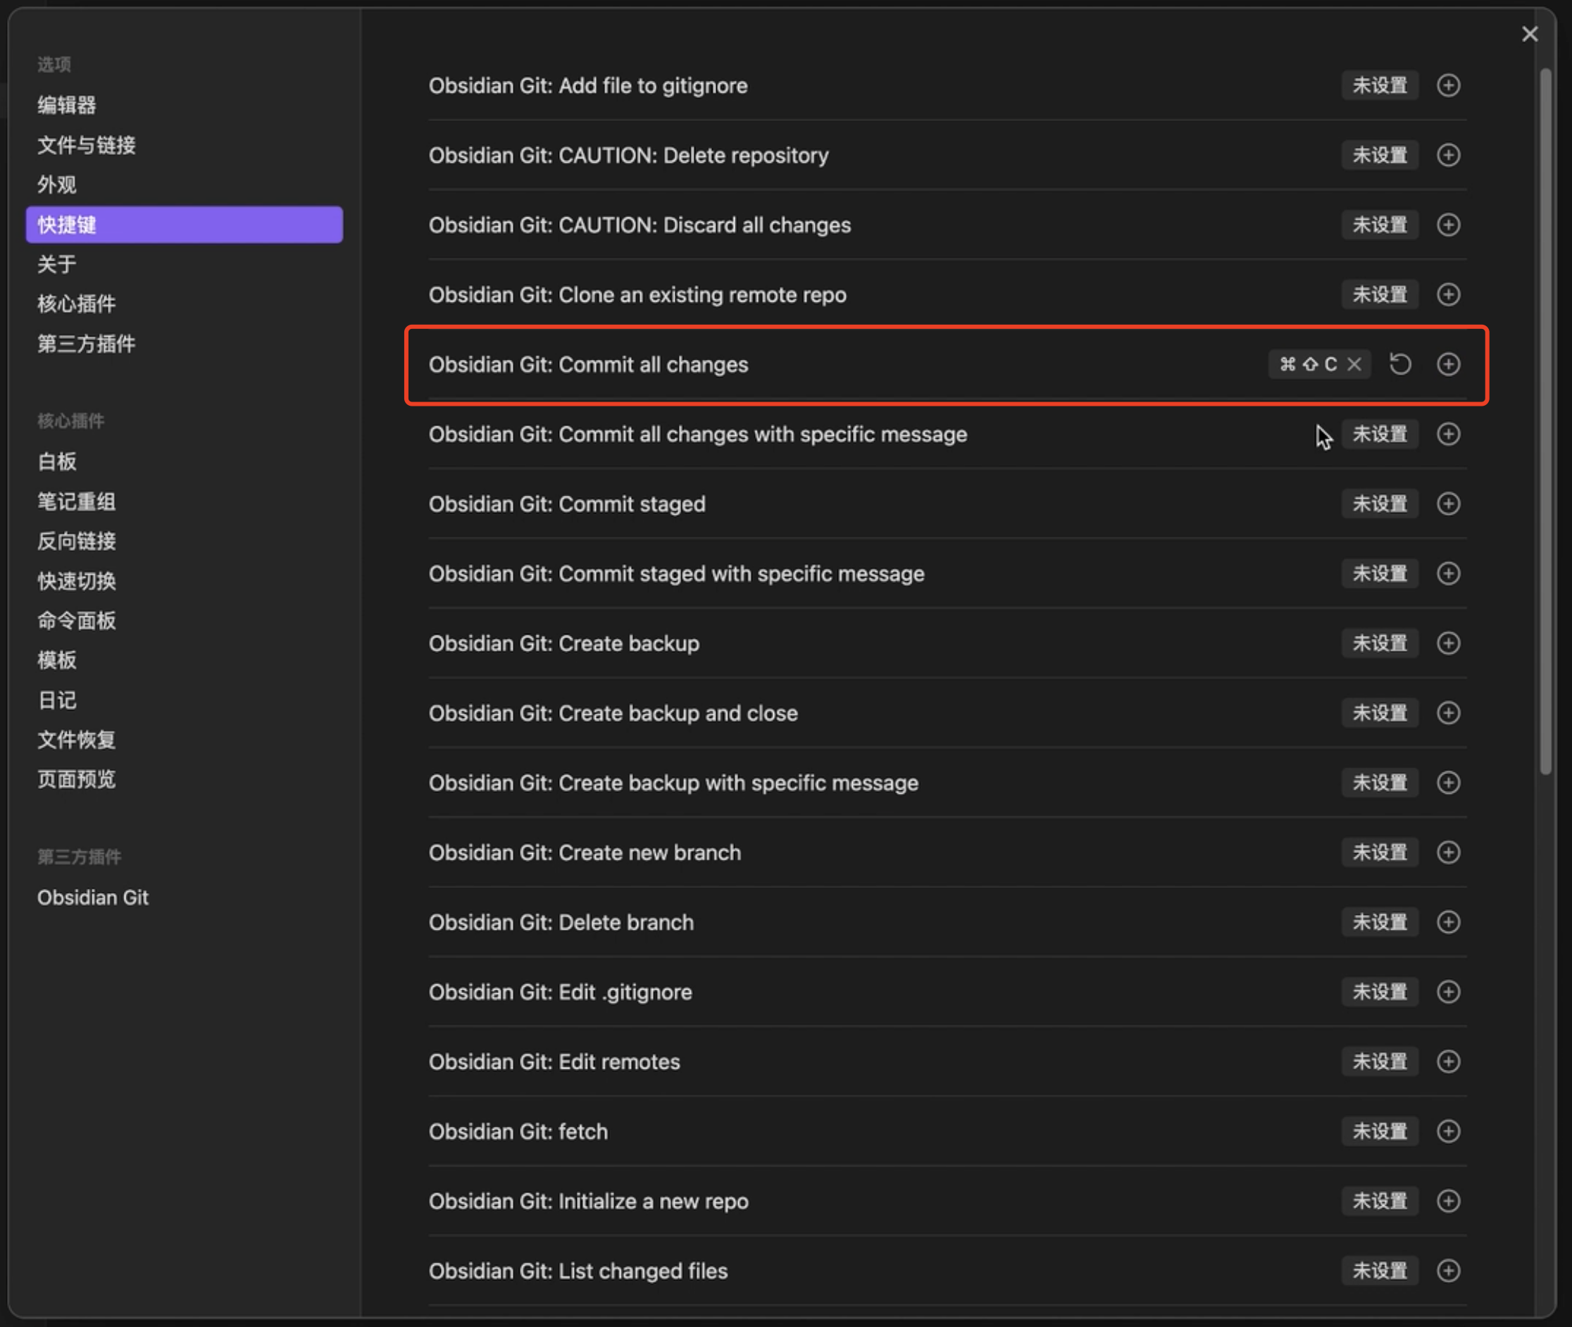Image resolution: width=1572 pixels, height=1327 pixels.
Task: Add another hotkey for Commit all changes
Action: tap(1448, 364)
